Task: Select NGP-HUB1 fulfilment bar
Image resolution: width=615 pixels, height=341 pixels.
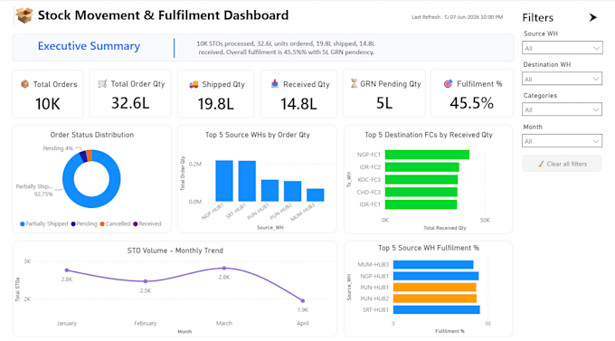Action: point(436,276)
